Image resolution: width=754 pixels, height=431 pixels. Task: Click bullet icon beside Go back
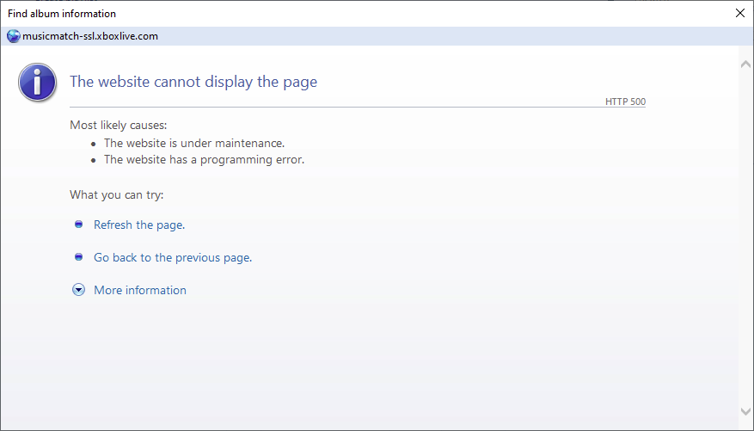(79, 257)
